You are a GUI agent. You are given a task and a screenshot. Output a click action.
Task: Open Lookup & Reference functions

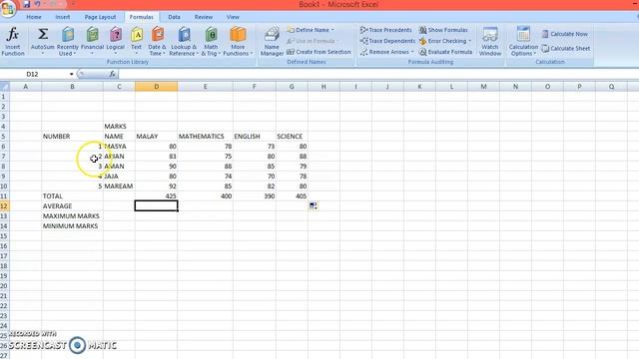[x=184, y=41]
